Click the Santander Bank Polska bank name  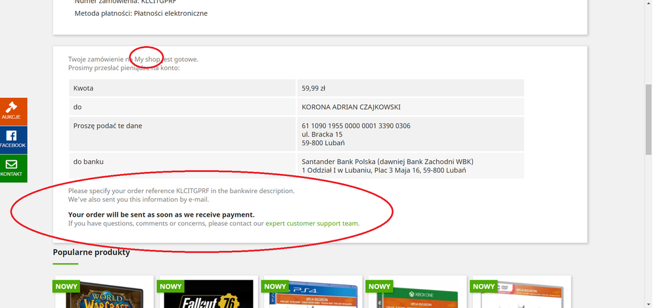pyautogui.click(x=388, y=162)
